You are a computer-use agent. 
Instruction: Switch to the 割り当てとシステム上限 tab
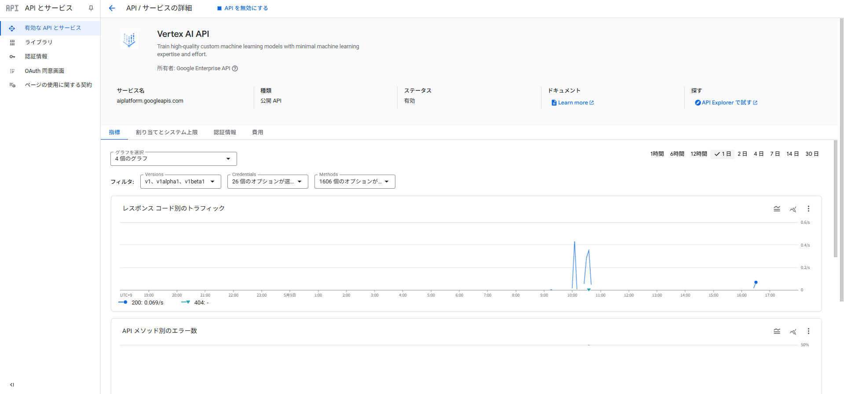pyautogui.click(x=167, y=133)
